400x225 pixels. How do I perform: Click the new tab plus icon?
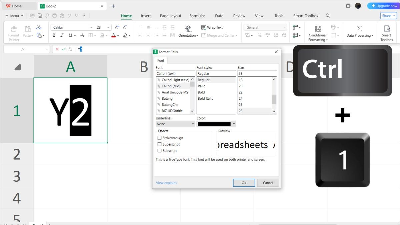click(113, 6)
